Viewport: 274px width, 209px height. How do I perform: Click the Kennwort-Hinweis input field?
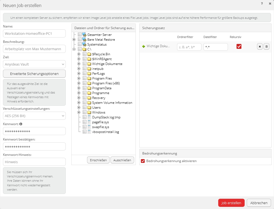34,162
